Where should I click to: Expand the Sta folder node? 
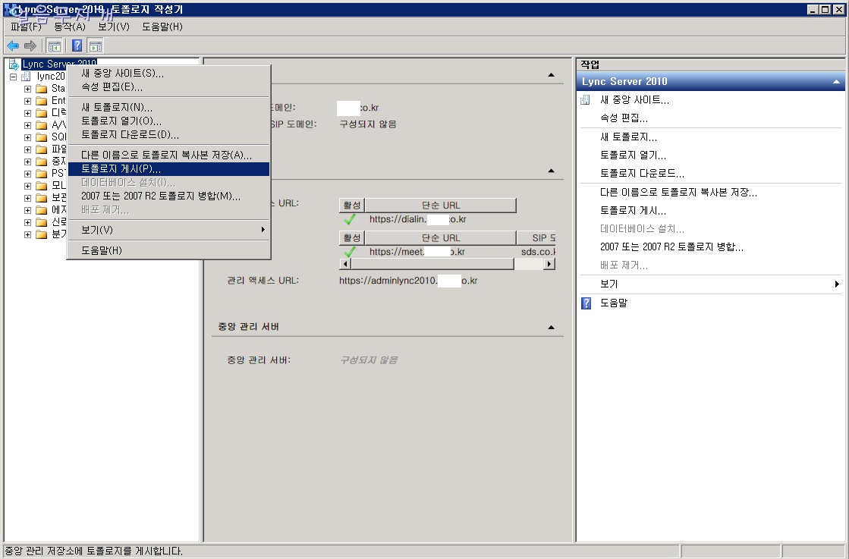(27, 89)
